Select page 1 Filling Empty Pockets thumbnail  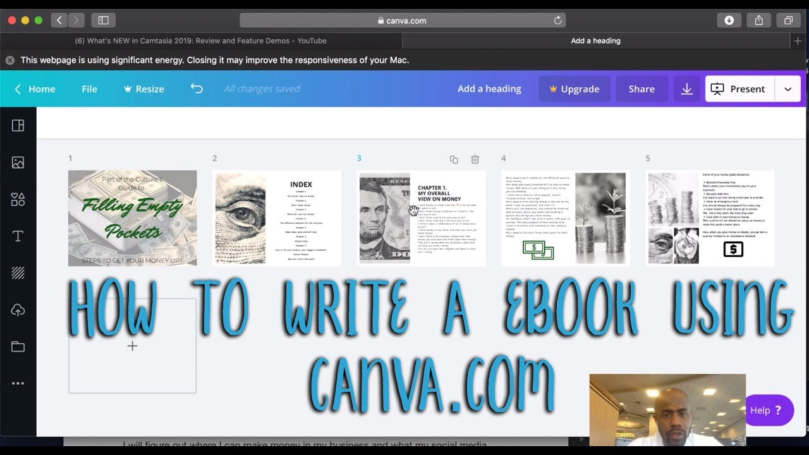[132, 218]
